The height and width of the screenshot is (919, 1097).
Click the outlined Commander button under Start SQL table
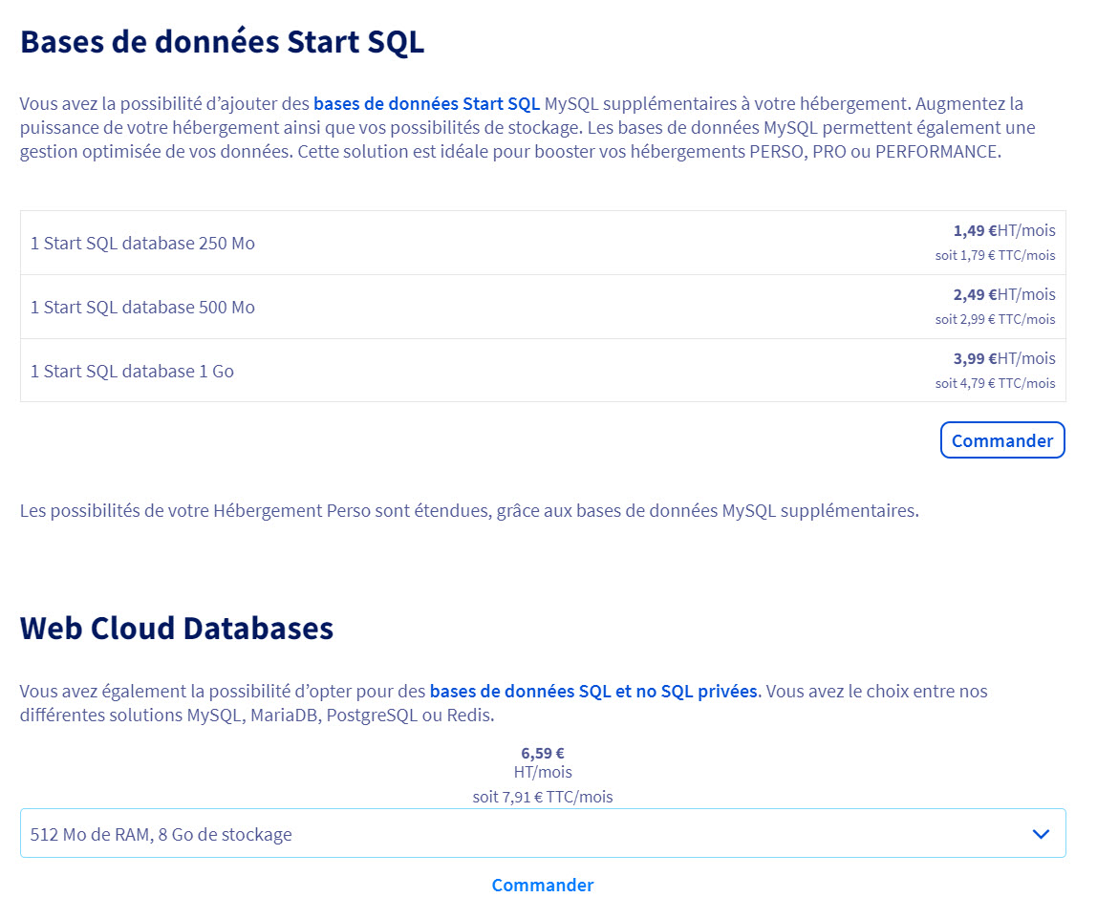pyautogui.click(x=1002, y=440)
